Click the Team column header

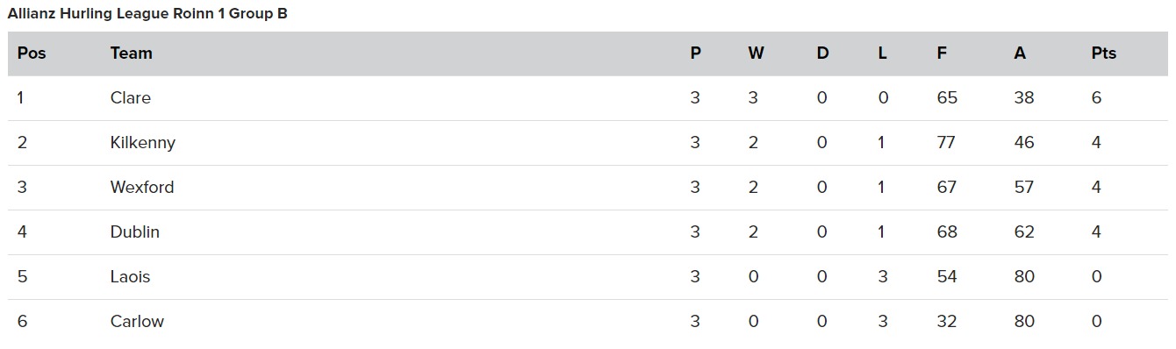coord(132,53)
